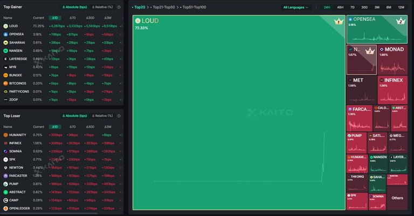Click the CAMP icon in Top Loser list
The height and width of the screenshot is (216, 414).
coord(5,200)
